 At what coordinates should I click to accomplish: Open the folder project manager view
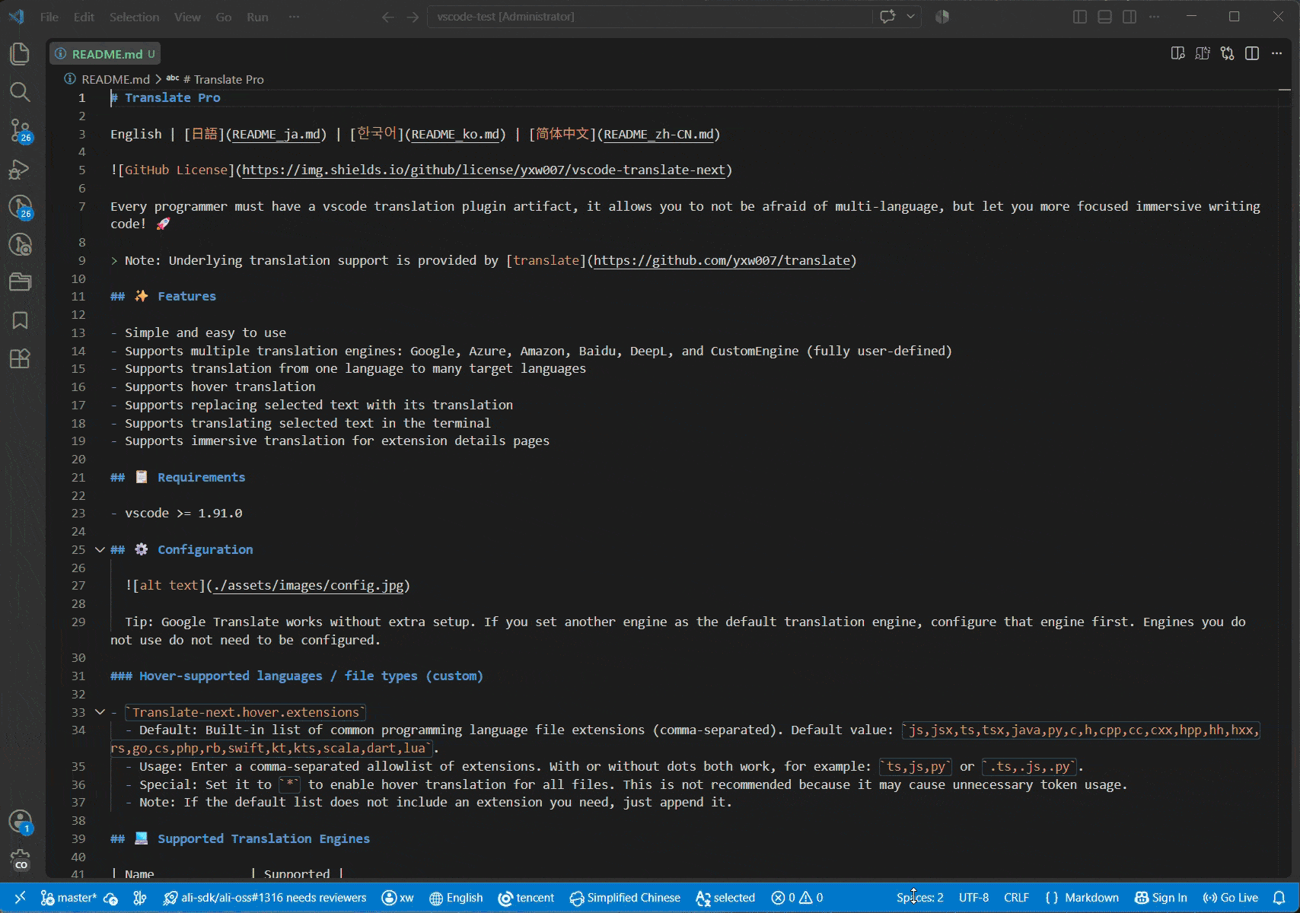20,282
